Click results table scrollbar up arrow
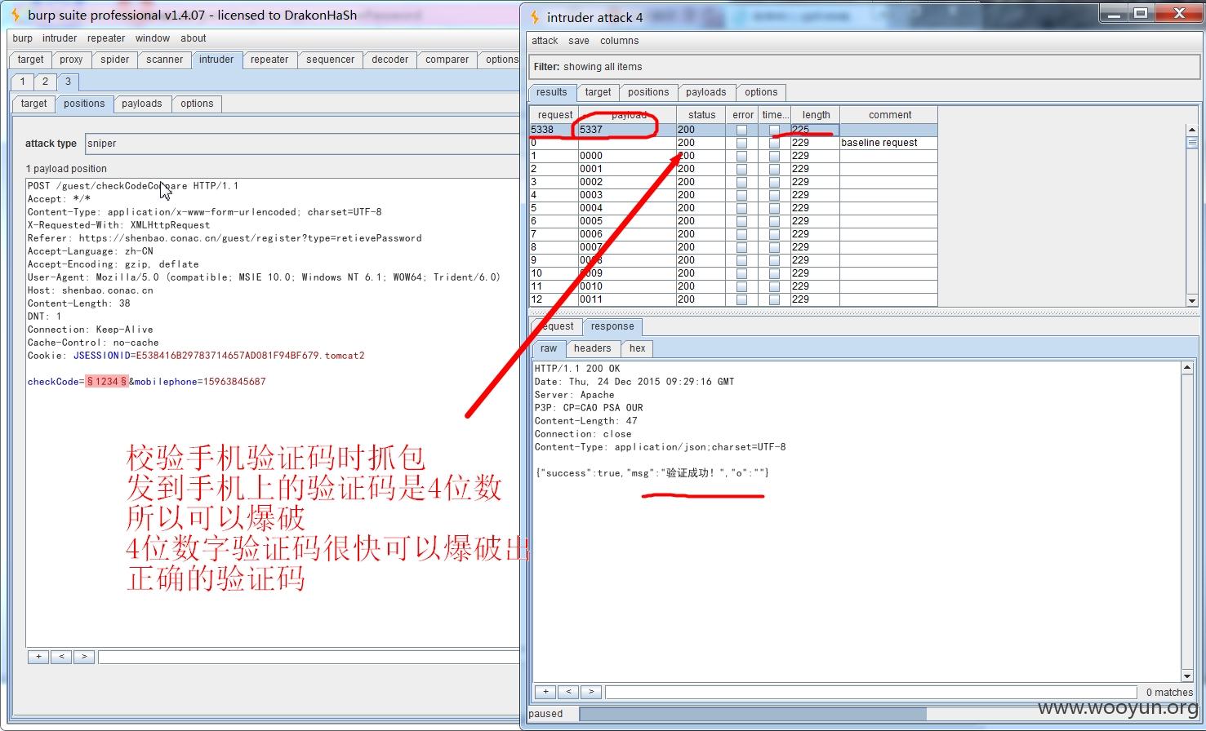Image resolution: width=1206 pixels, height=731 pixels. (1191, 130)
